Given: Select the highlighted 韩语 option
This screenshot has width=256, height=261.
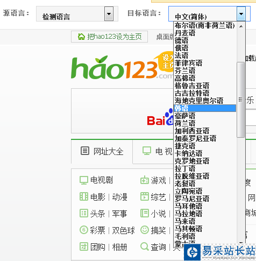Looking at the screenshot, I should click(205, 108).
